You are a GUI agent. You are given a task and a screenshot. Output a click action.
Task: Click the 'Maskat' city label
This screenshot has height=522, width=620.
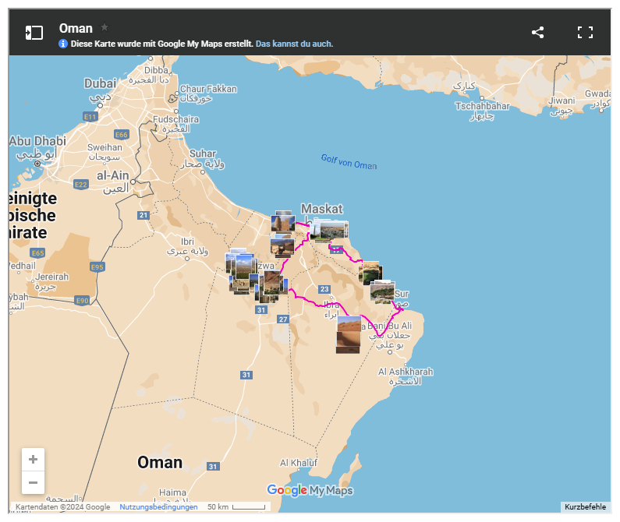[322, 209]
